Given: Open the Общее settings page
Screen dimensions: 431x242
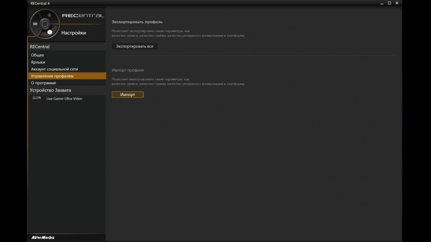Looking at the screenshot, I should point(67,55).
